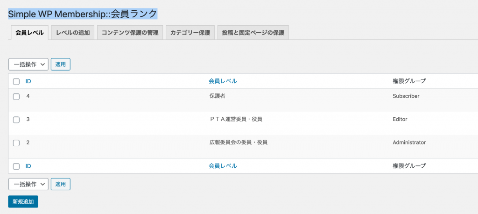Click the top 適用 button
This screenshot has height=214, width=478.
click(60, 64)
